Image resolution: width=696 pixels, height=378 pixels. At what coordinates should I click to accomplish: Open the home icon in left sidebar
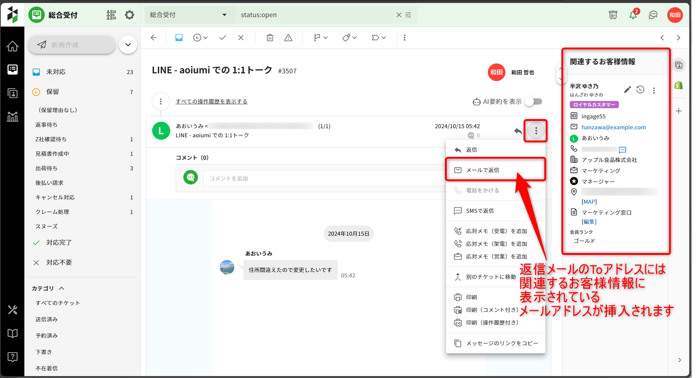point(12,46)
